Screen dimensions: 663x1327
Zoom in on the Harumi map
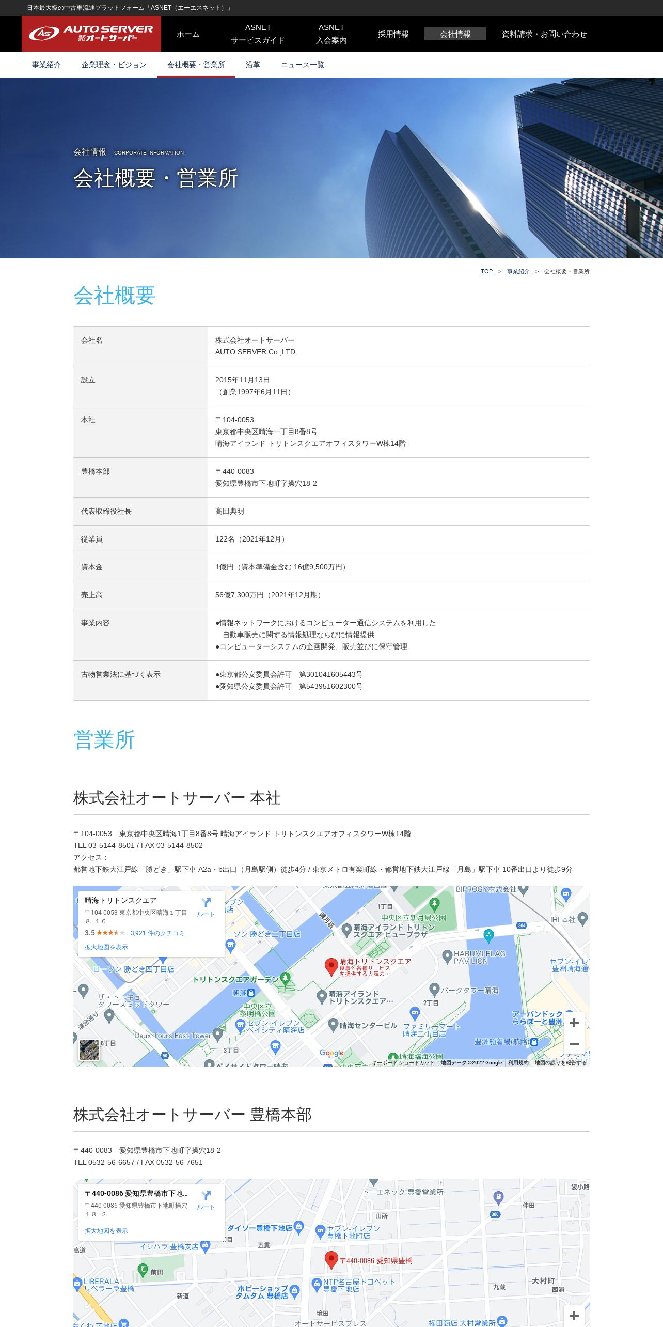pos(574,1023)
